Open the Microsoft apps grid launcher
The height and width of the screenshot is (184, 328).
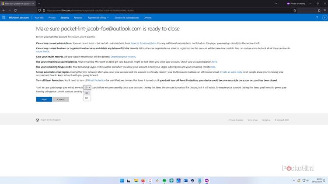(x=3, y=17)
